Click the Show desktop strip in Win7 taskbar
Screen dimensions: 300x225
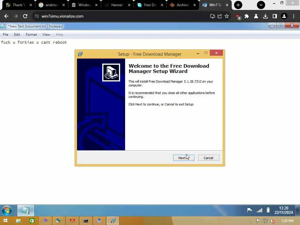(298, 210)
